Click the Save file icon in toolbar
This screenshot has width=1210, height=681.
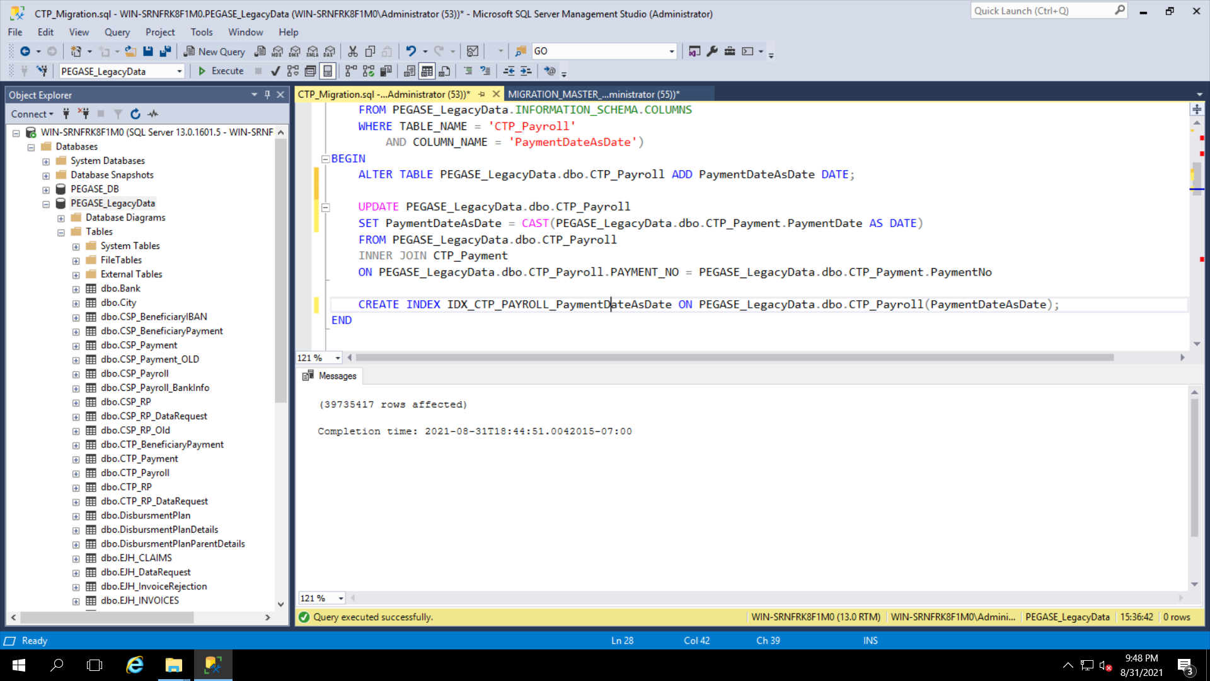coord(147,52)
